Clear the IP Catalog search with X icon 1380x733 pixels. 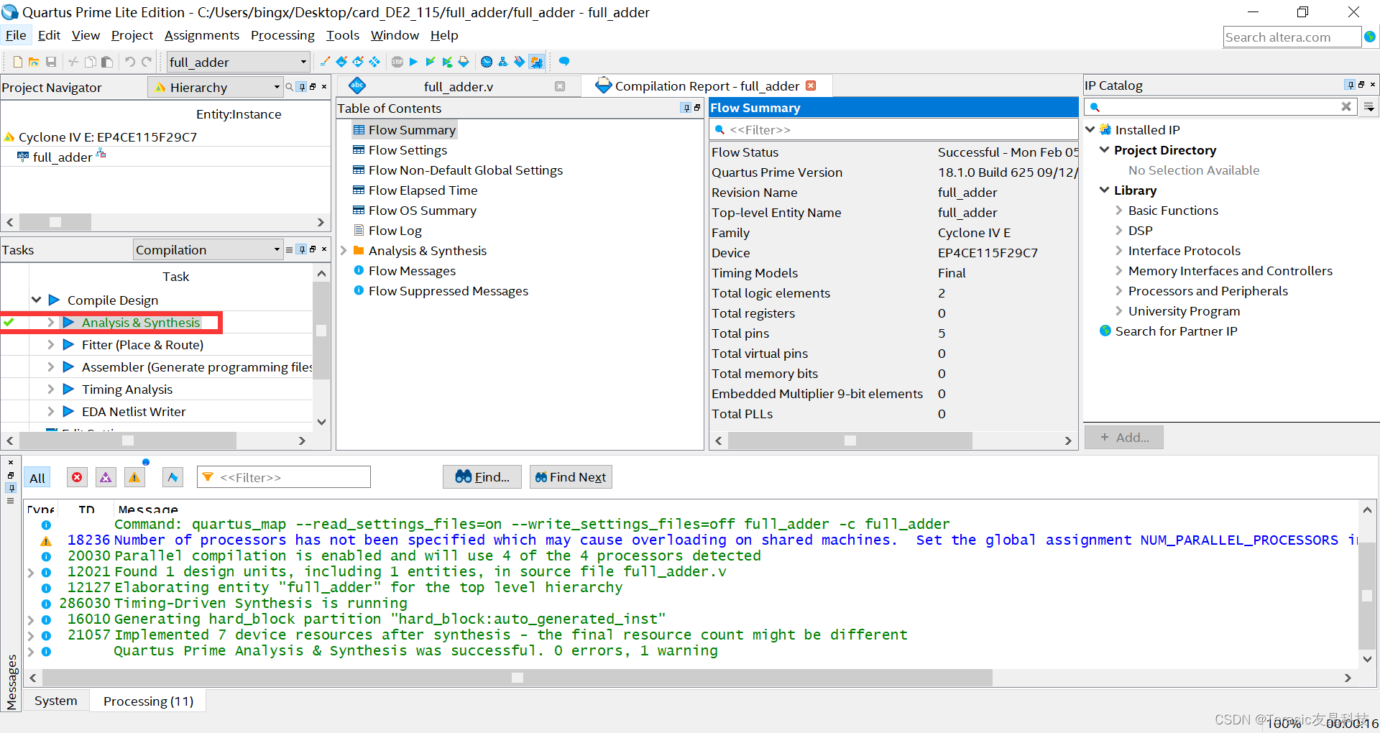pos(1346,106)
